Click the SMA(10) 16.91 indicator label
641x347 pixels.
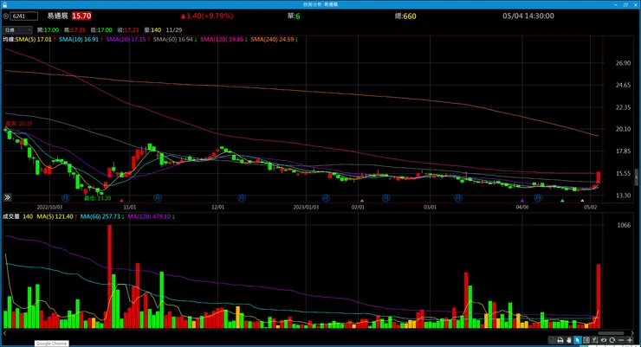point(79,39)
